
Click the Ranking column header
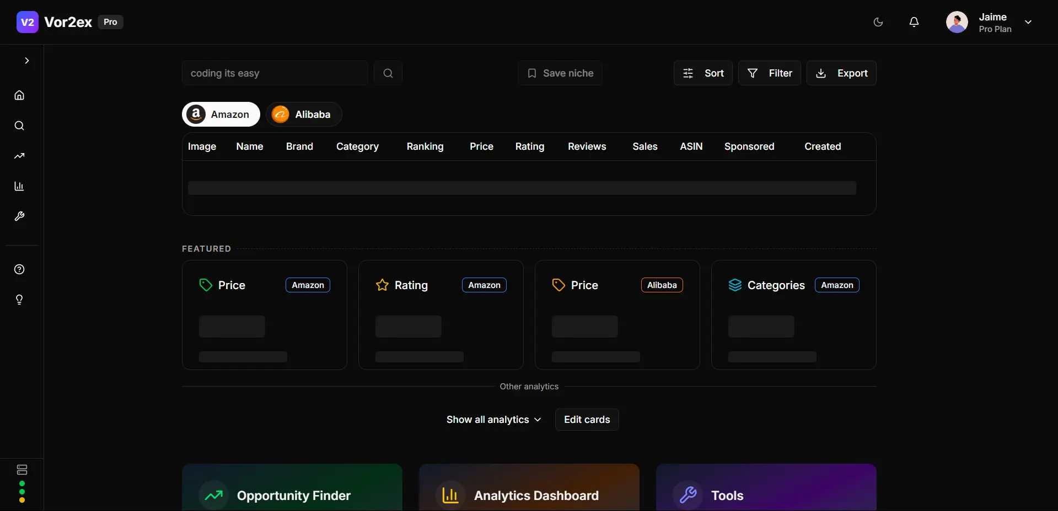coord(425,146)
